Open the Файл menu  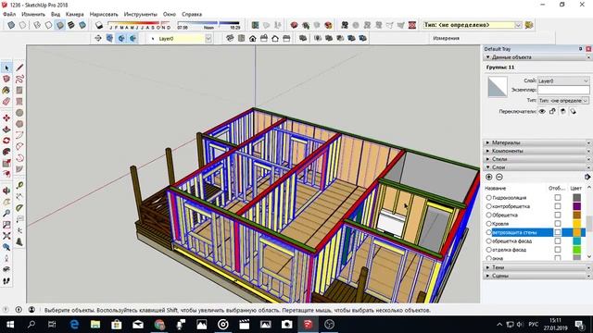9,14
